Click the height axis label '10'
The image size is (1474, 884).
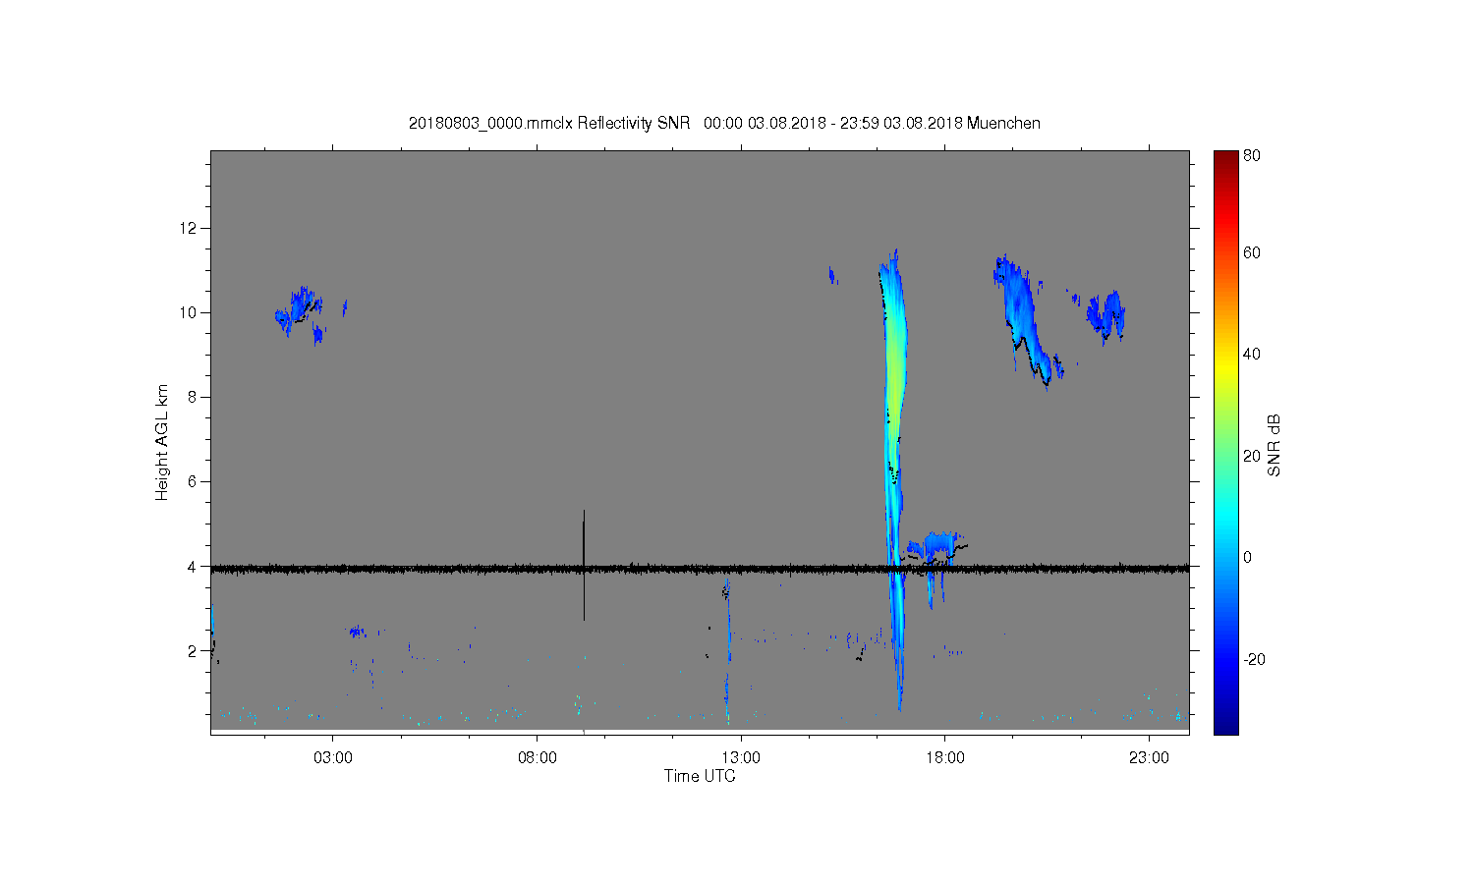click(189, 312)
